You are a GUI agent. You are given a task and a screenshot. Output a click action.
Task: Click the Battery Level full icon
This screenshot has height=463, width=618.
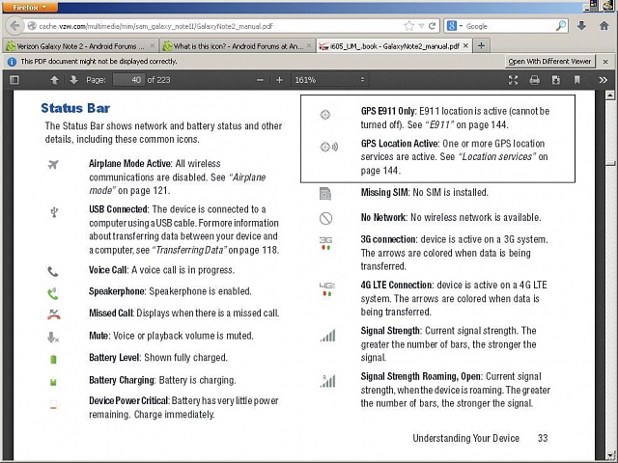[x=54, y=359]
